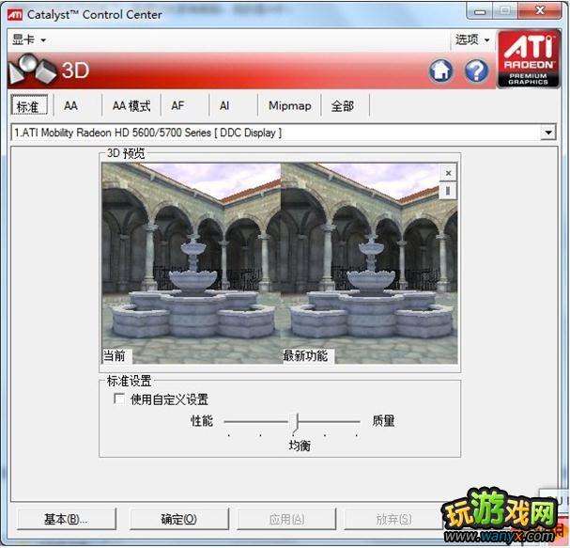Click the 3D 预览 group title
This screenshot has height=548, width=570.
[126, 153]
